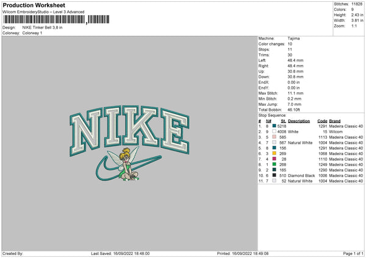Click code 1249 in the stop sequence
Screen dimensions: 366x258
323,165
